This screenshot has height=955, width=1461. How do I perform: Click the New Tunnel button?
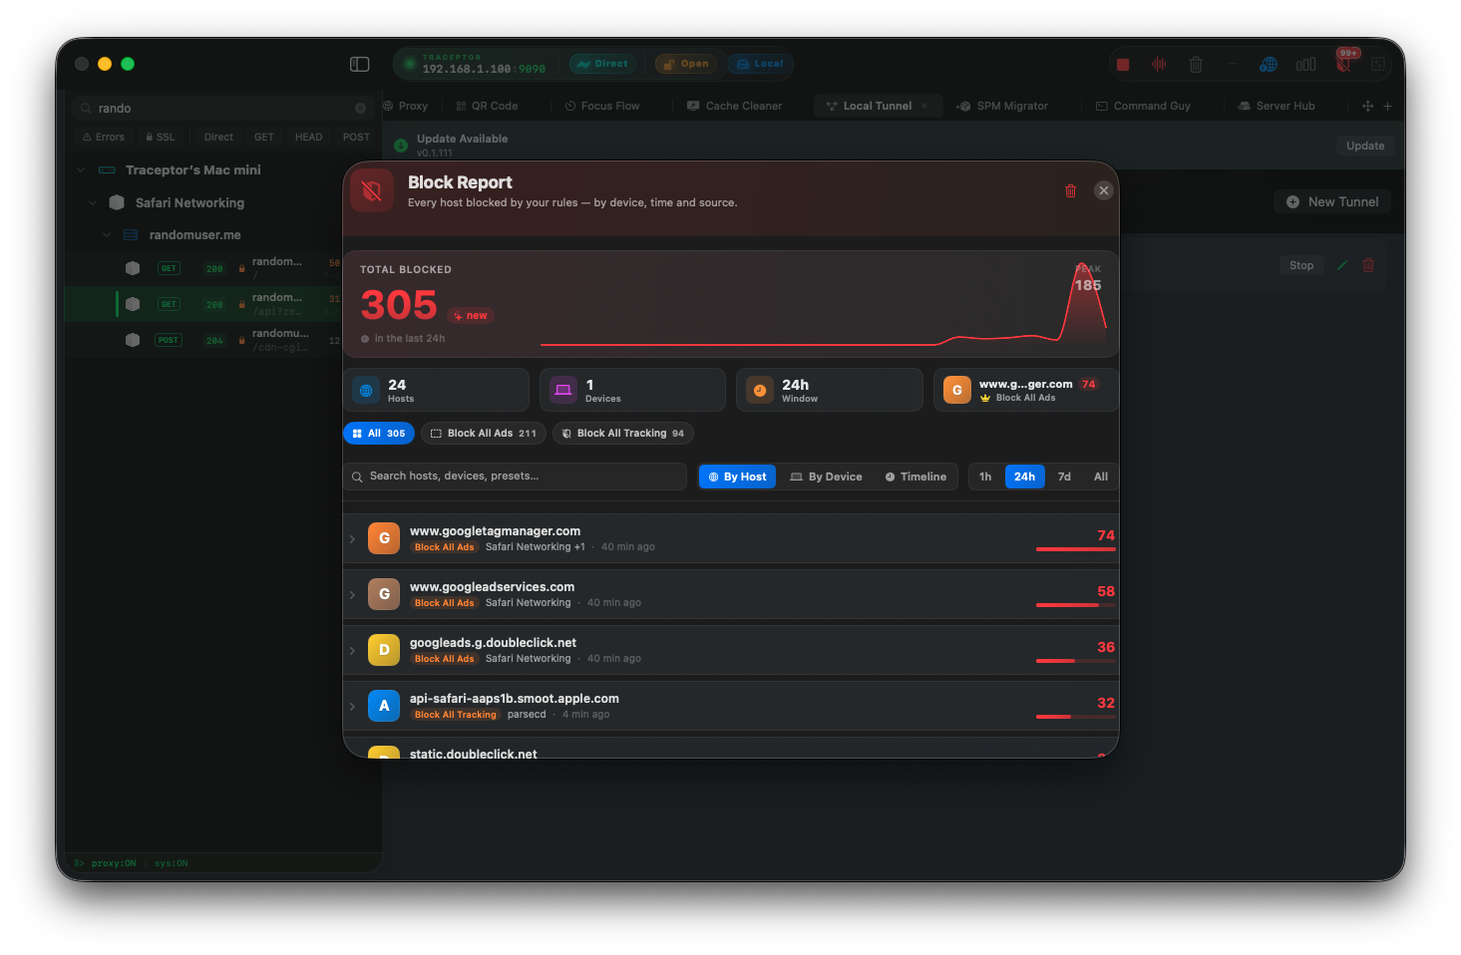(x=1332, y=201)
